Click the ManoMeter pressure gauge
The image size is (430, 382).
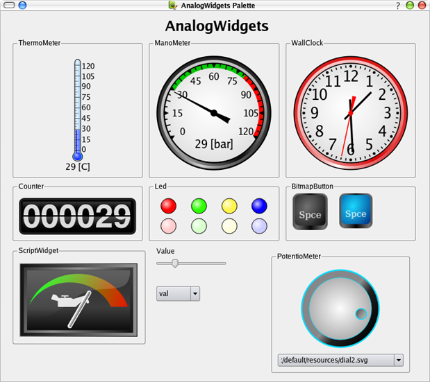click(214, 112)
